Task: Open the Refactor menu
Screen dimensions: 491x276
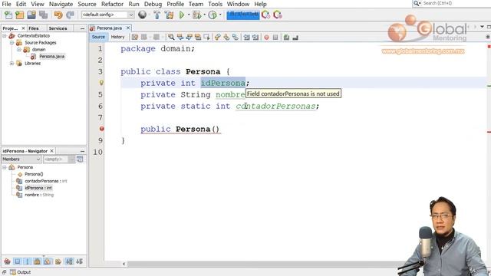Action: point(112,4)
